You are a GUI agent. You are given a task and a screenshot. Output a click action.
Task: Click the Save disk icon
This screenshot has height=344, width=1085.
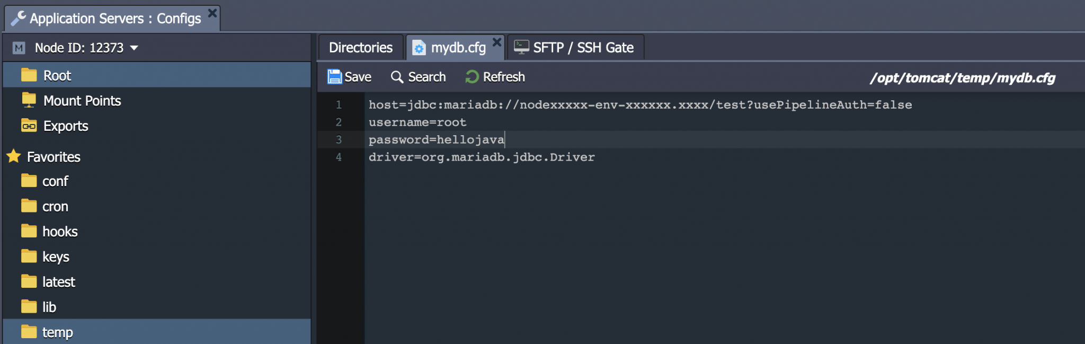coord(335,76)
